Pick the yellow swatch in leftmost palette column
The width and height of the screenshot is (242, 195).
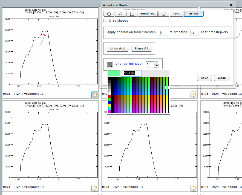(x=110, y=106)
